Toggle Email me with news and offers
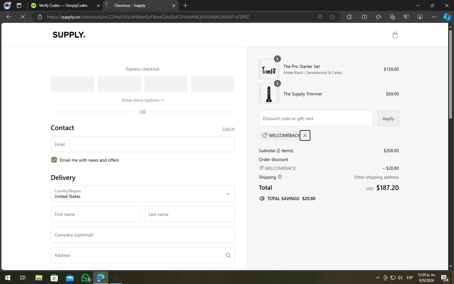454x284 pixels. (54, 160)
